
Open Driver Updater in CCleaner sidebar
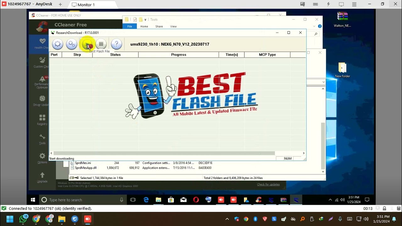click(x=42, y=101)
